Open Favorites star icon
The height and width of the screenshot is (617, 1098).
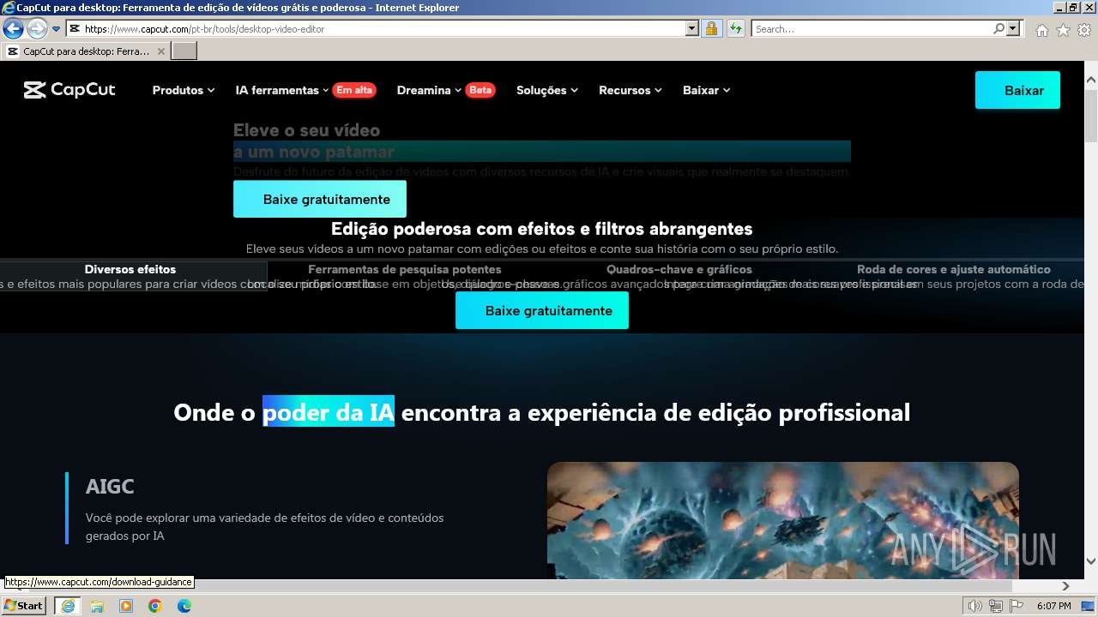point(1063,30)
